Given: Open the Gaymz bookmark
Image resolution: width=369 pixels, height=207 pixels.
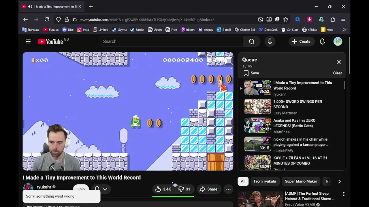Looking at the screenshot, I should point(119,30).
